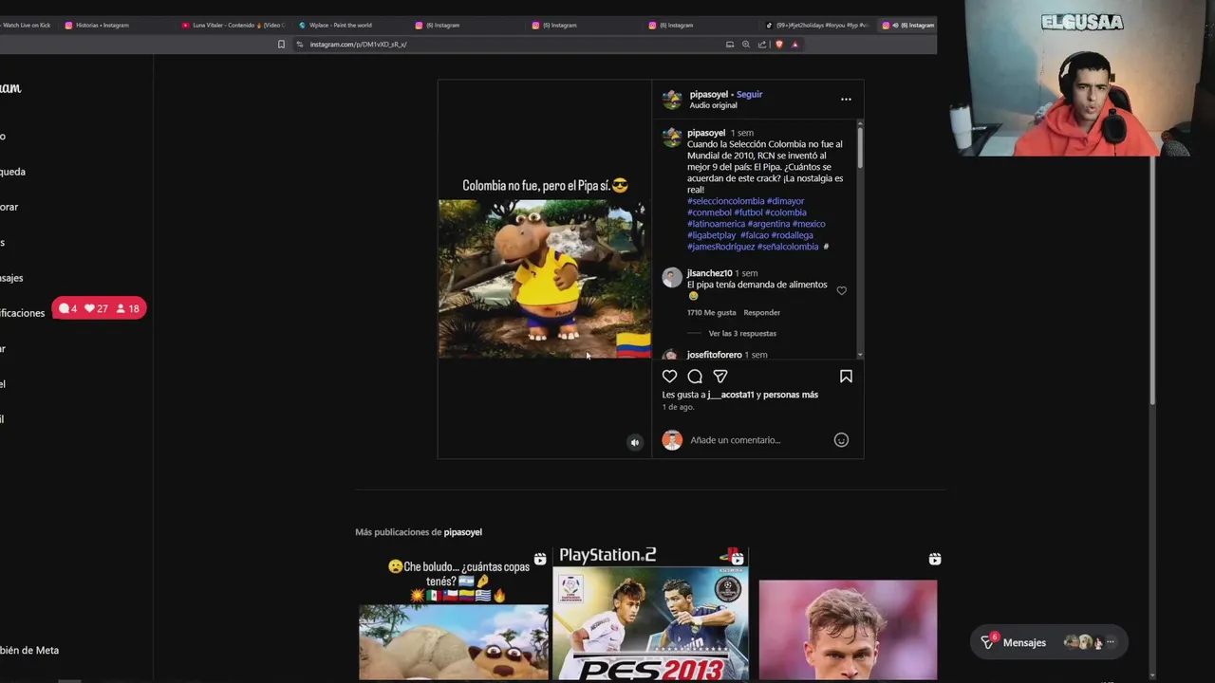
Task: Click the Audio original link
Action: [x=713, y=105]
